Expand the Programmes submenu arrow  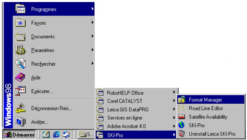point(93,9)
